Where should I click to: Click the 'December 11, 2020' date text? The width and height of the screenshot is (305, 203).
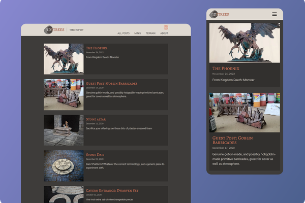coord(95,123)
